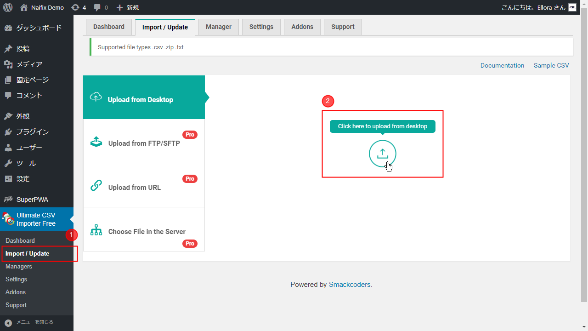Image resolution: width=588 pixels, height=331 pixels.
Task: Click the ツール wrench icon
Action: tap(8, 163)
